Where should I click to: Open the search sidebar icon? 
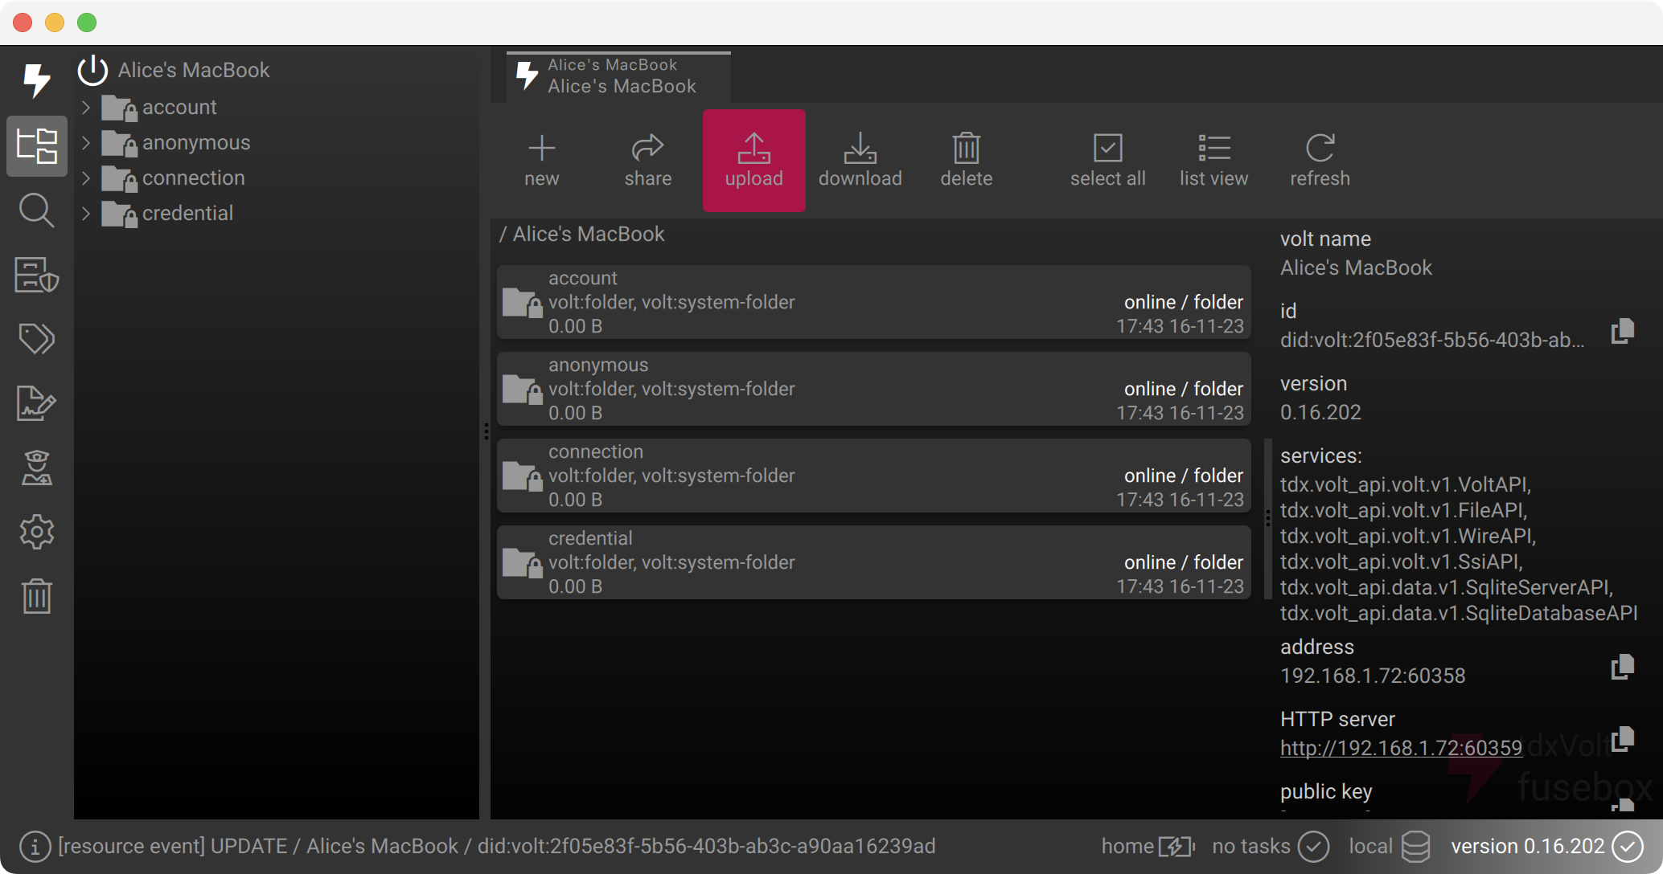[x=36, y=210]
